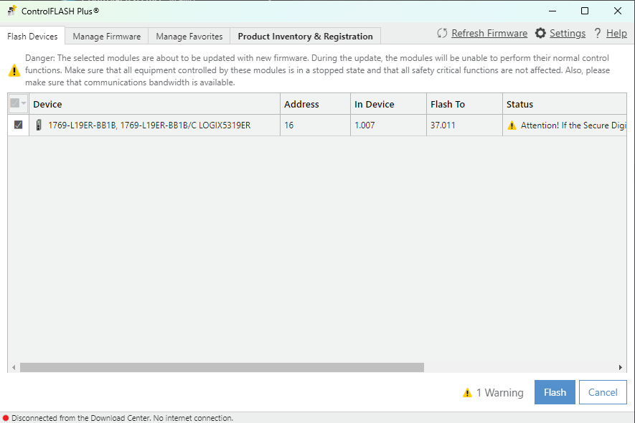Click the Cancel button

coord(603,392)
